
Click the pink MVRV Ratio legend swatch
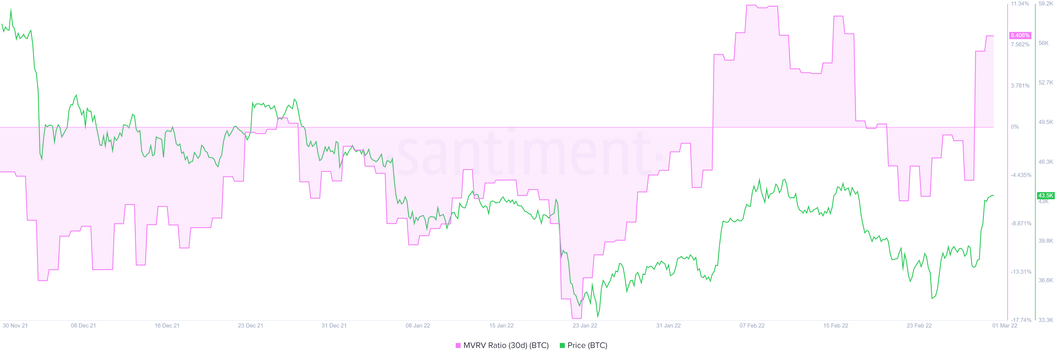458,345
